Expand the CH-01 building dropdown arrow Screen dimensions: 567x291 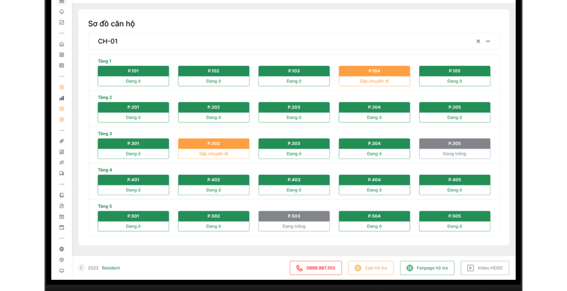coord(488,41)
